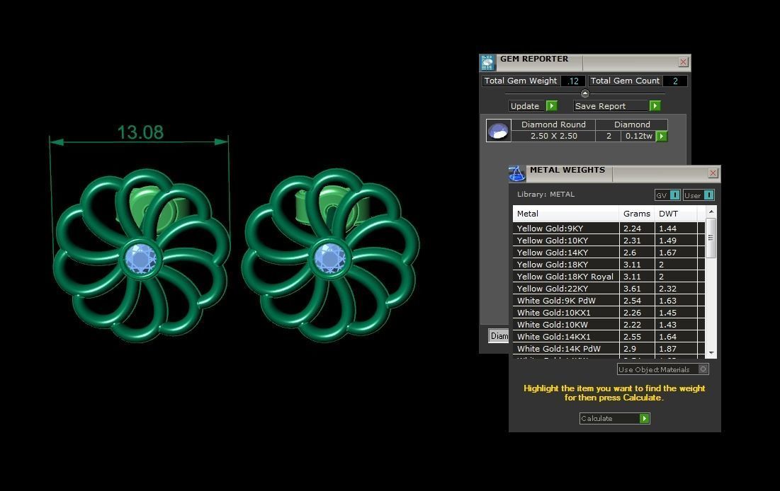Image resolution: width=780 pixels, height=491 pixels.
Task: Close the Gem Reporter window
Action: [x=683, y=62]
